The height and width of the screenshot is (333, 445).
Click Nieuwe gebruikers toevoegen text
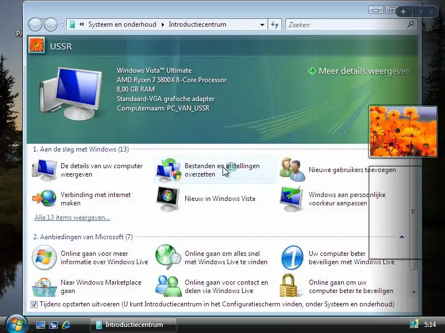click(x=352, y=170)
